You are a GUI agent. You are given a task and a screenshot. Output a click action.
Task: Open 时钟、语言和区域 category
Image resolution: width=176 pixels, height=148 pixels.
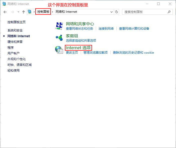(x=20, y=65)
